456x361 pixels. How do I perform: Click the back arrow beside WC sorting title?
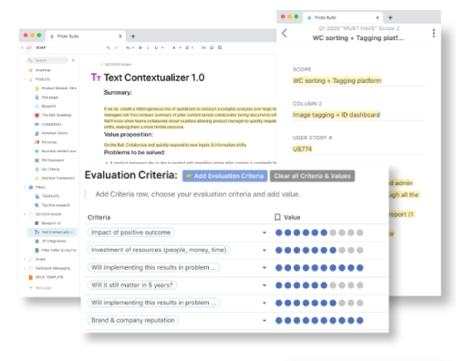tap(285, 33)
